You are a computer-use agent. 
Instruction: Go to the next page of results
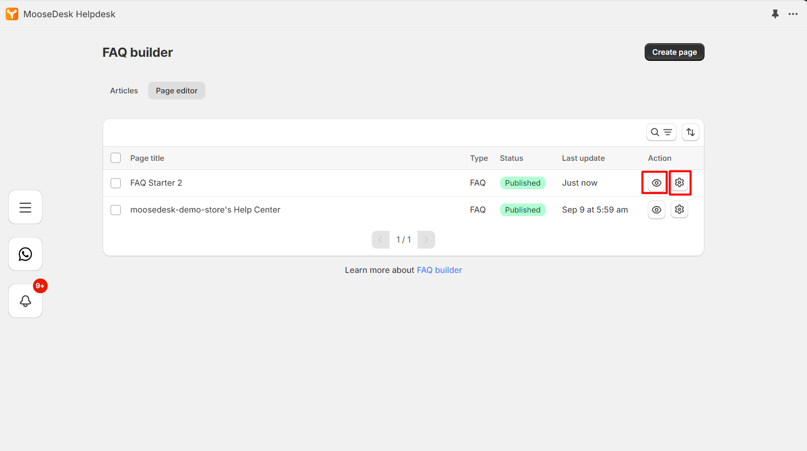[426, 240]
